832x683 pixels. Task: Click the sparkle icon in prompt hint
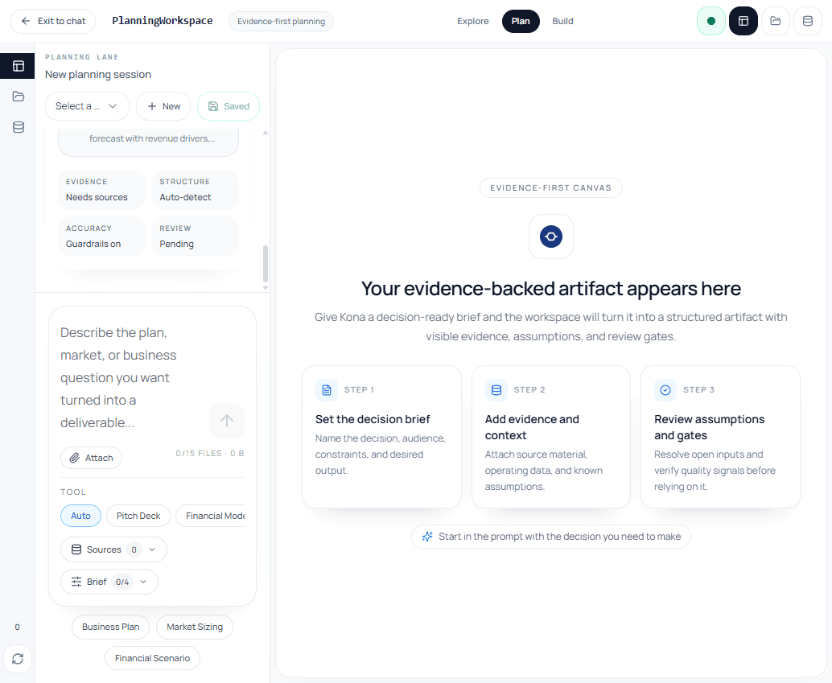click(427, 537)
